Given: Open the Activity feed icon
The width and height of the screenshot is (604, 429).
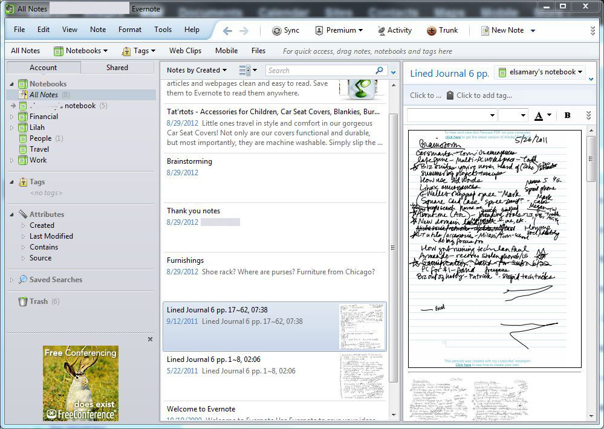Looking at the screenshot, I should 382,30.
